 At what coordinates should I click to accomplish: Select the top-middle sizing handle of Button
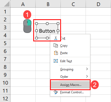[x=47, y=23]
